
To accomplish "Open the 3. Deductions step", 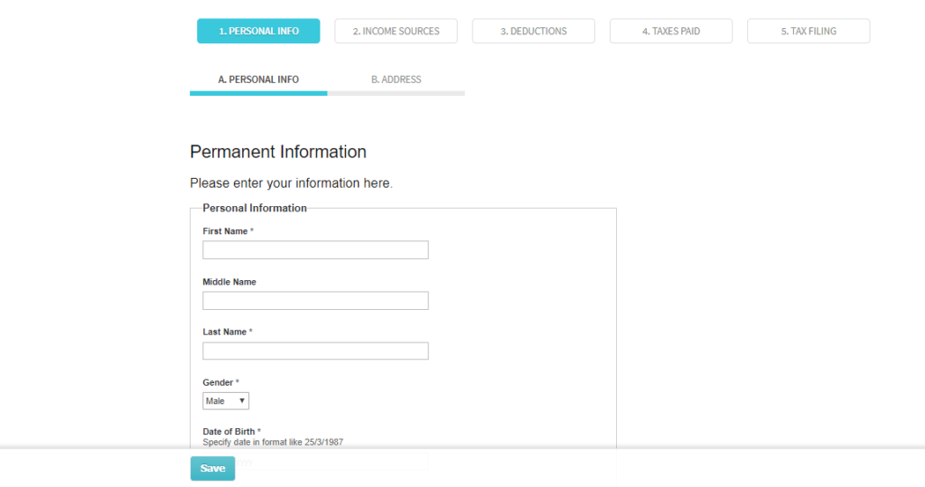I will 533,31.
